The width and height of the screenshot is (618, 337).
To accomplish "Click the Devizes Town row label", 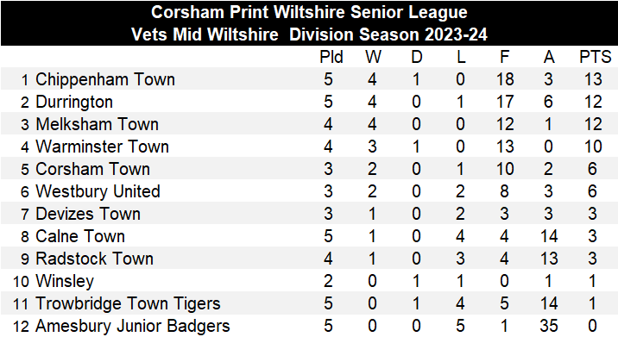I will (x=88, y=214).
